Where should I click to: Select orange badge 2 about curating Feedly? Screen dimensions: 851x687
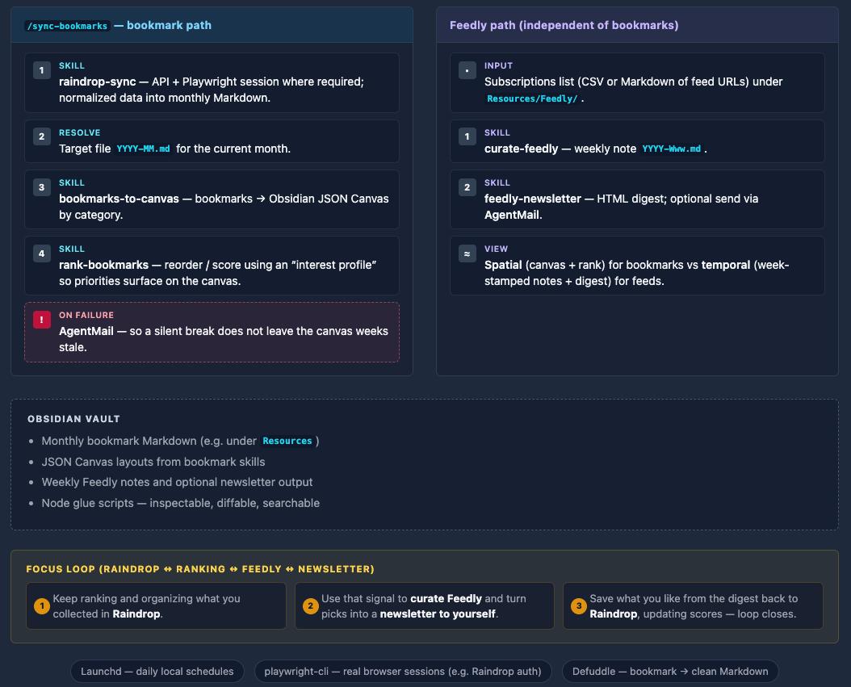pyautogui.click(x=310, y=606)
